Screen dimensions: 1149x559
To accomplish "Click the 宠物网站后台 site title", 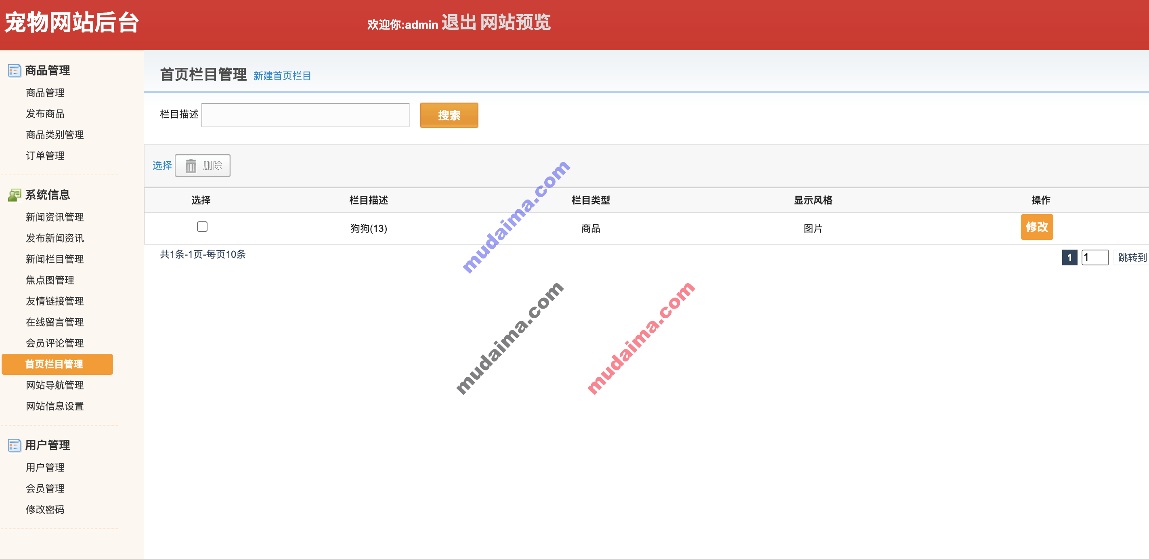I will click(x=72, y=22).
